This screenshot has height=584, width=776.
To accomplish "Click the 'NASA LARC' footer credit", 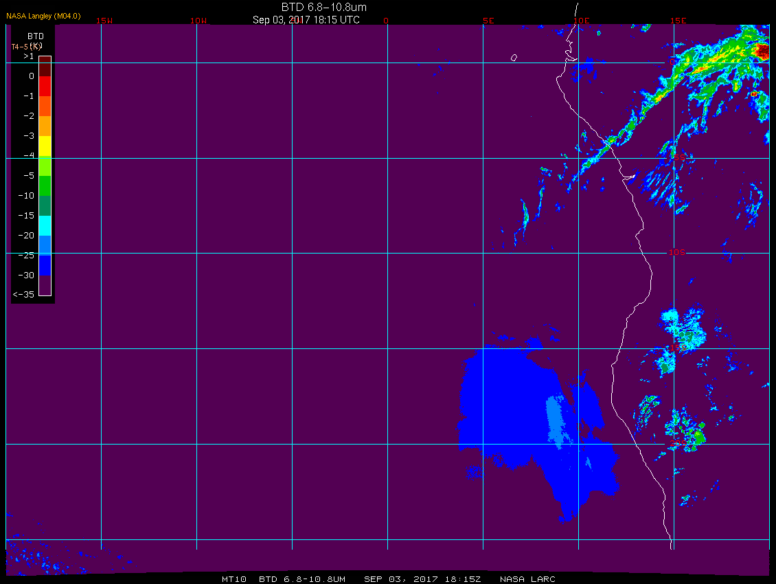I will pyautogui.click(x=527, y=579).
